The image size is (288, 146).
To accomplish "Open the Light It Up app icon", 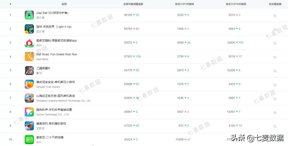I will 29,29.
